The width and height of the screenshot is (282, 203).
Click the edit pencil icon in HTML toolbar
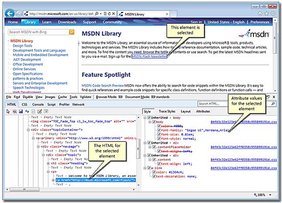40,112
